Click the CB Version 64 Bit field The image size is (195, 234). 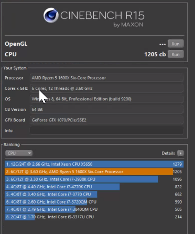click(107, 109)
